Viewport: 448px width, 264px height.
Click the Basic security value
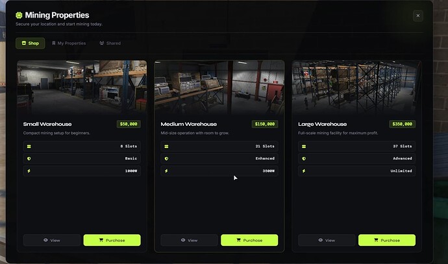tap(131, 159)
